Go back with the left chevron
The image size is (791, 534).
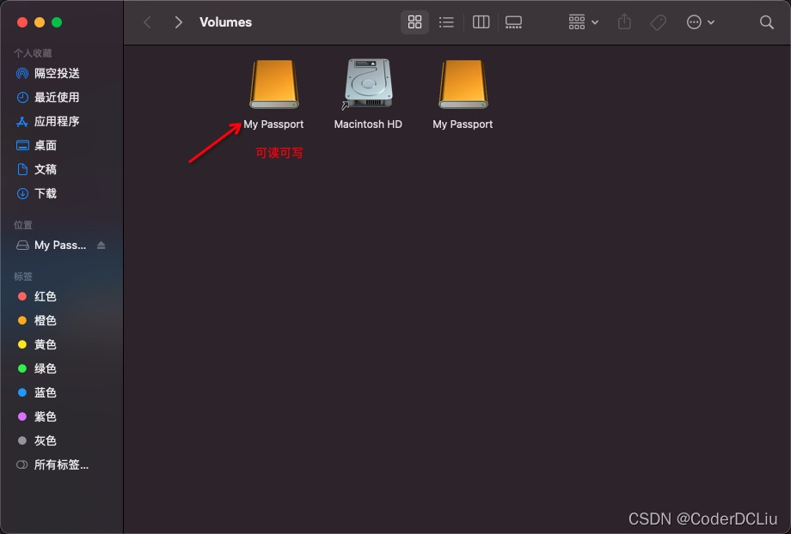point(147,22)
